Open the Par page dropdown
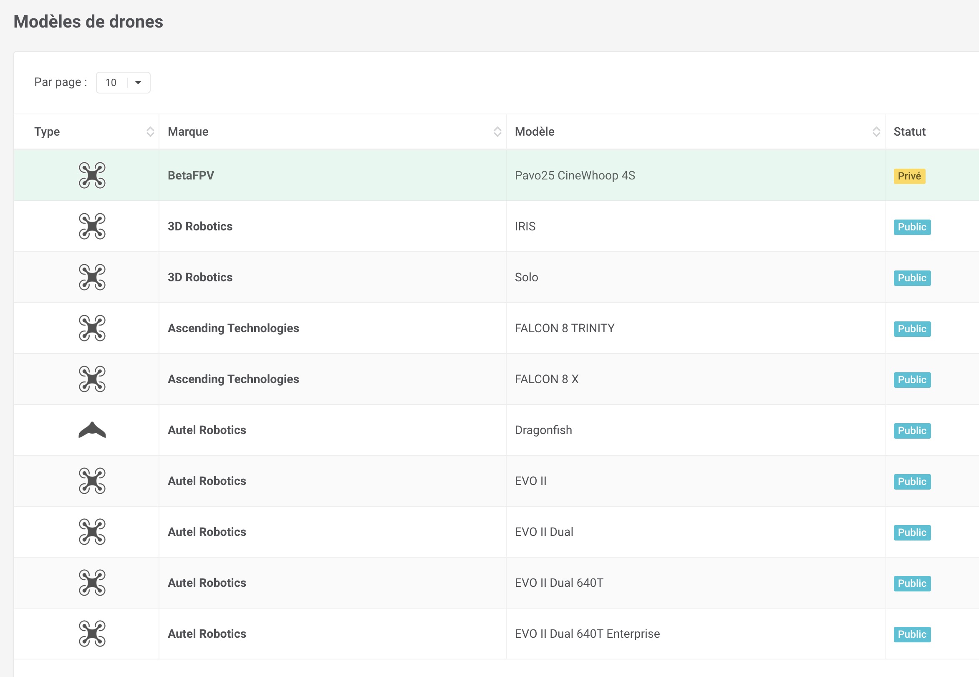 (123, 83)
